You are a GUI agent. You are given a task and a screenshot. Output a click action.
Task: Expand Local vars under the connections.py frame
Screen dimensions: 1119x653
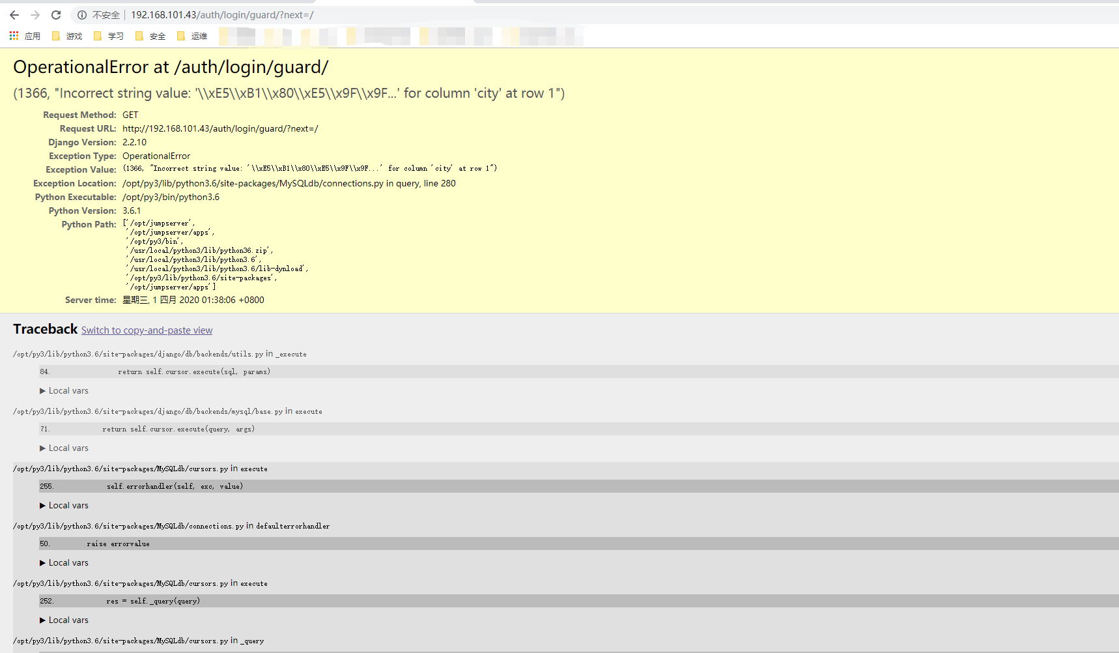(64, 562)
